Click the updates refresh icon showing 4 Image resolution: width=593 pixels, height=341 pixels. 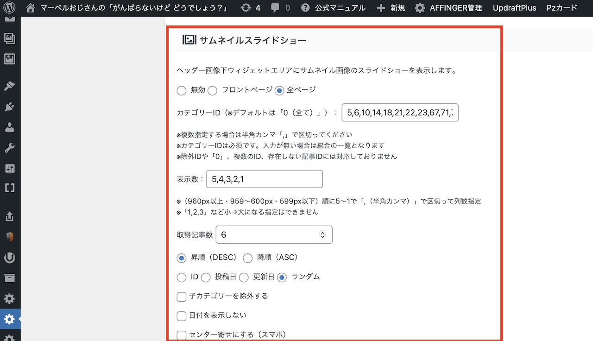pos(246,8)
